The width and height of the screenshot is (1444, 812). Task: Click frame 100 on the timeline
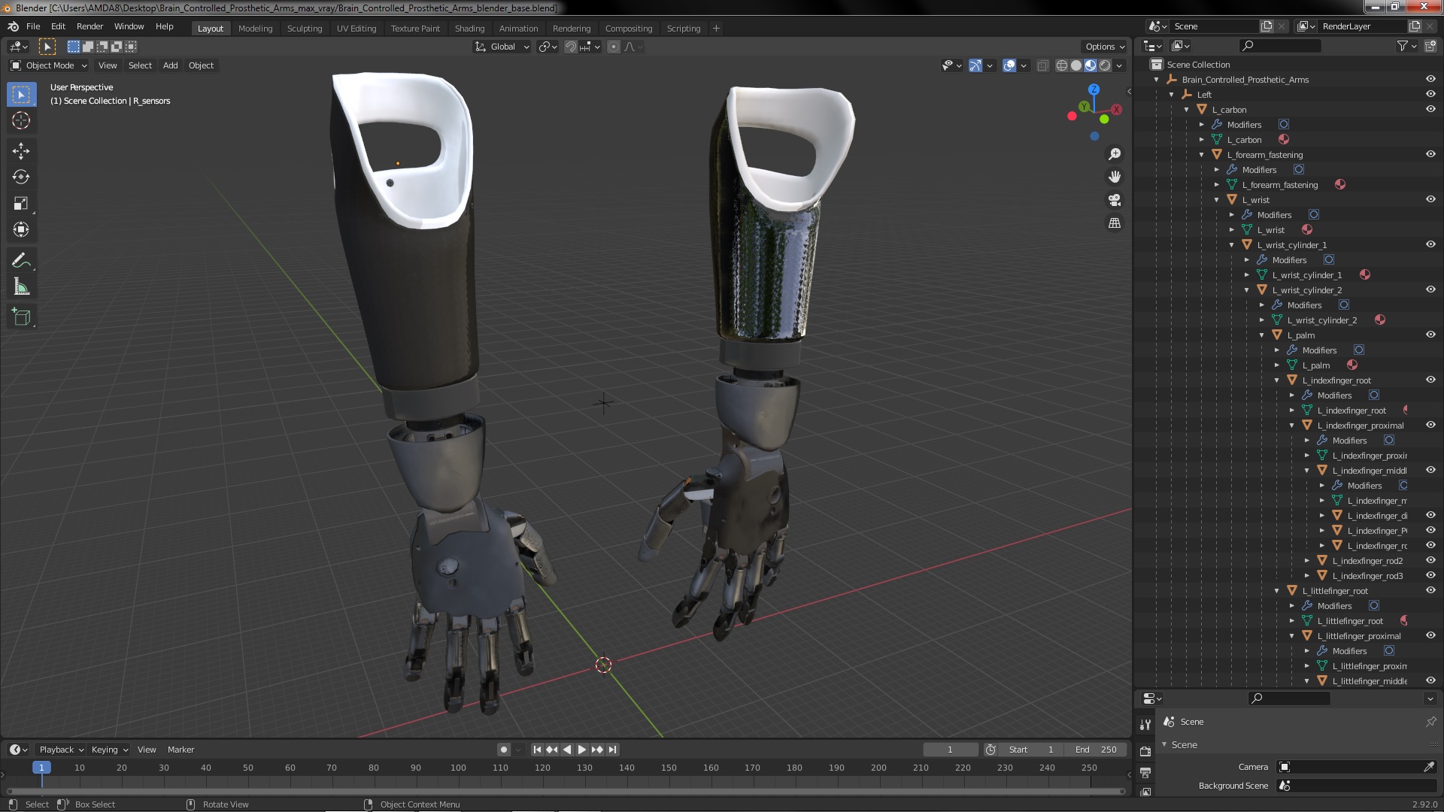click(458, 768)
